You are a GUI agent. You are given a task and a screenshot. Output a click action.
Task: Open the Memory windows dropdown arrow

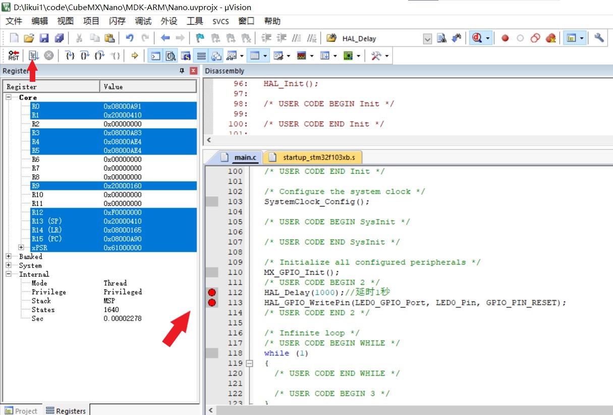(x=265, y=56)
